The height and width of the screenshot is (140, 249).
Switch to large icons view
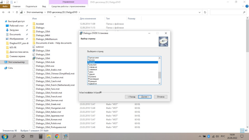pos(246,131)
